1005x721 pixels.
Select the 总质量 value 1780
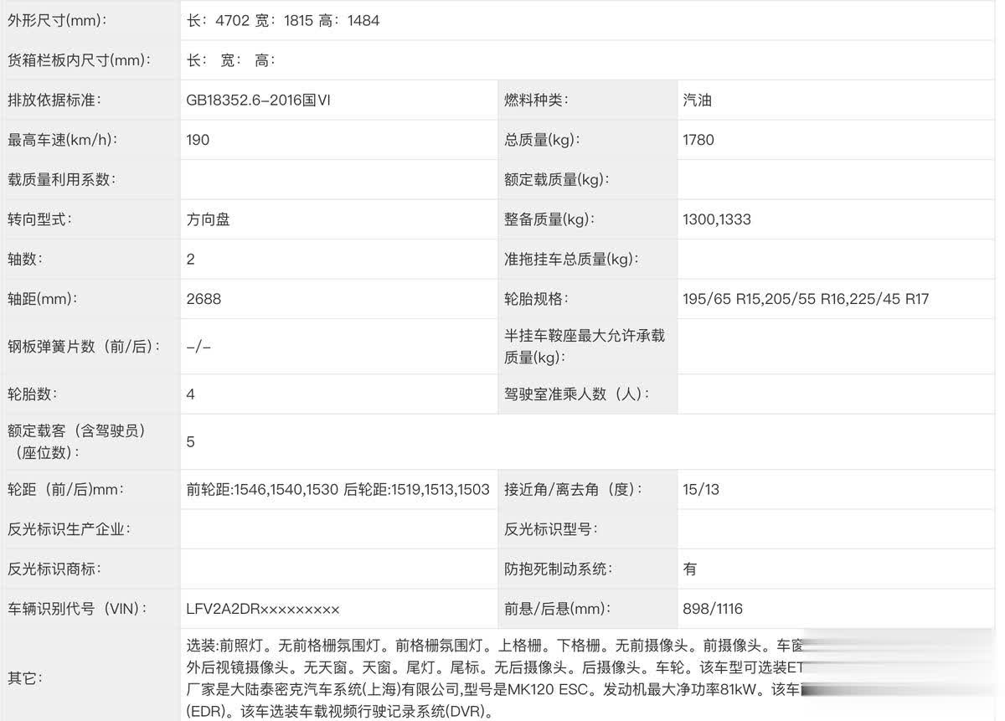[698, 140]
